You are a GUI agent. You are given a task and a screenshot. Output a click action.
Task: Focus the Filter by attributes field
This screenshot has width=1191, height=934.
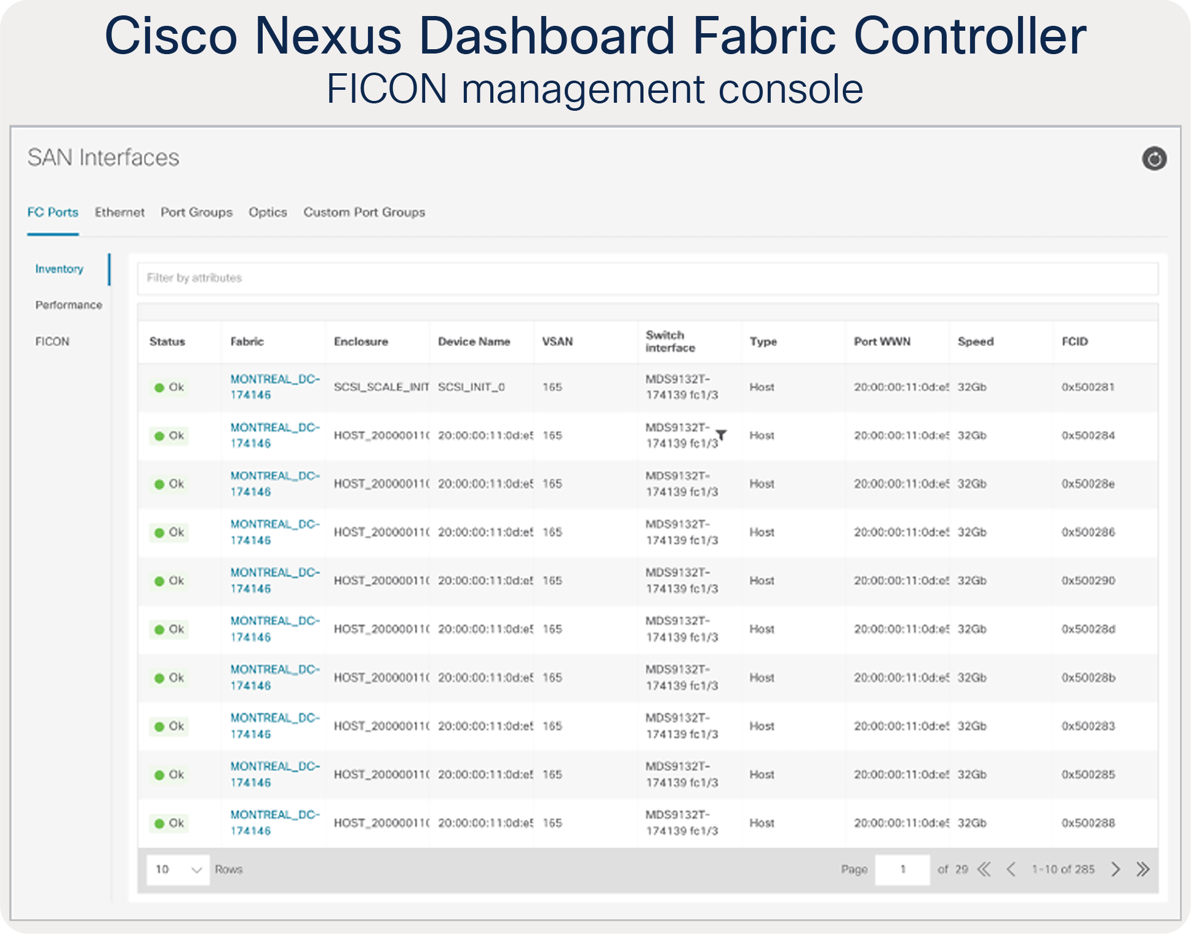[647, 278]
